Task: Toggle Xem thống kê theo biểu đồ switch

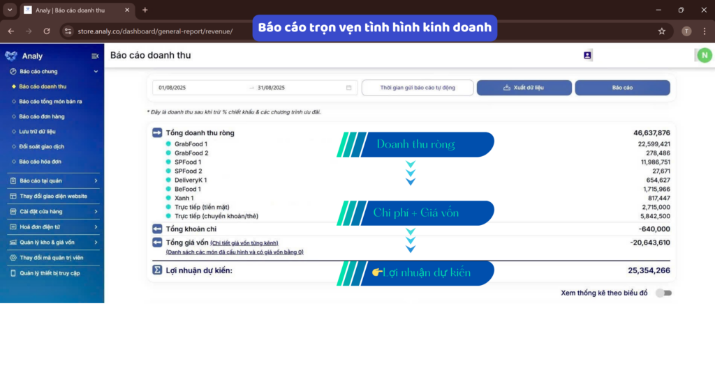Action: coord(663,293)
